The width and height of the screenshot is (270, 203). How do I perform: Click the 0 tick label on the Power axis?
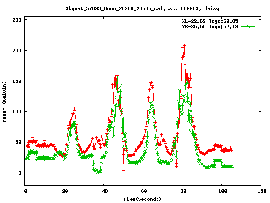click(20, 173)
